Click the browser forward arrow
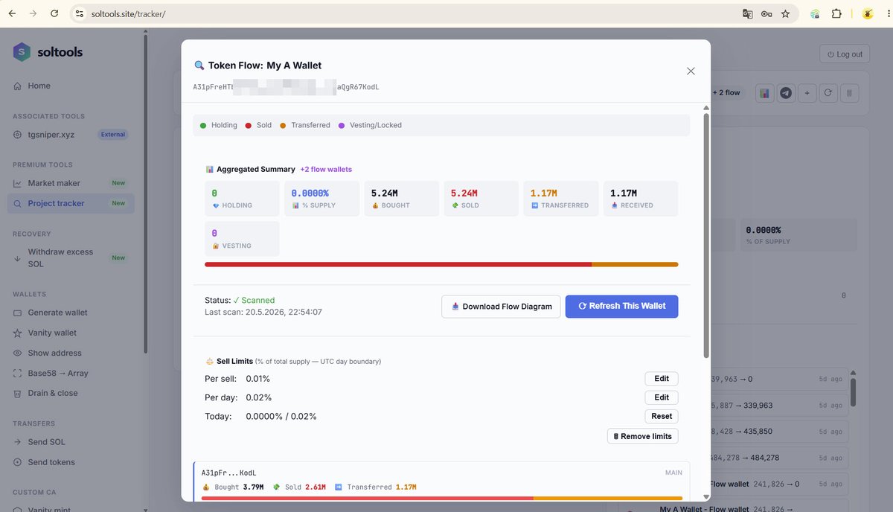 (x=33, y=13)
